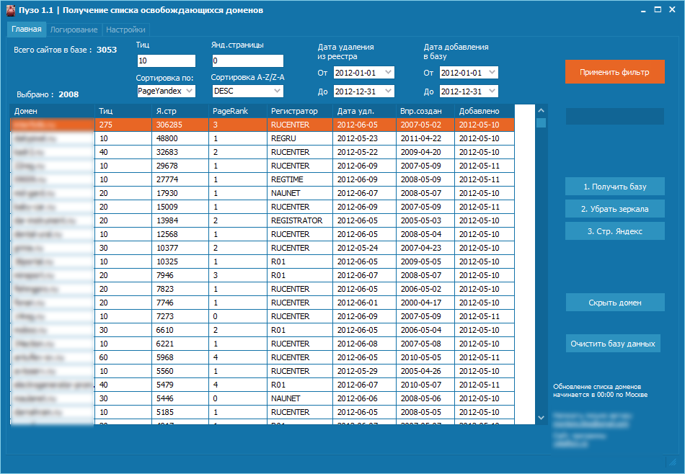Sort by the Регистратор column header
This screenshot has width=685, height=474.
300,111
